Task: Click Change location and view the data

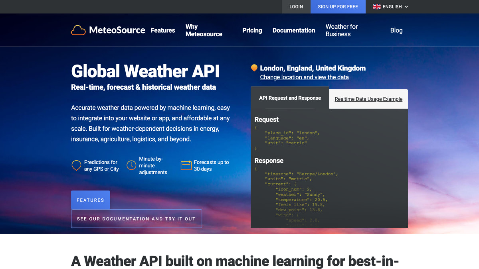Action: point(304,77)
